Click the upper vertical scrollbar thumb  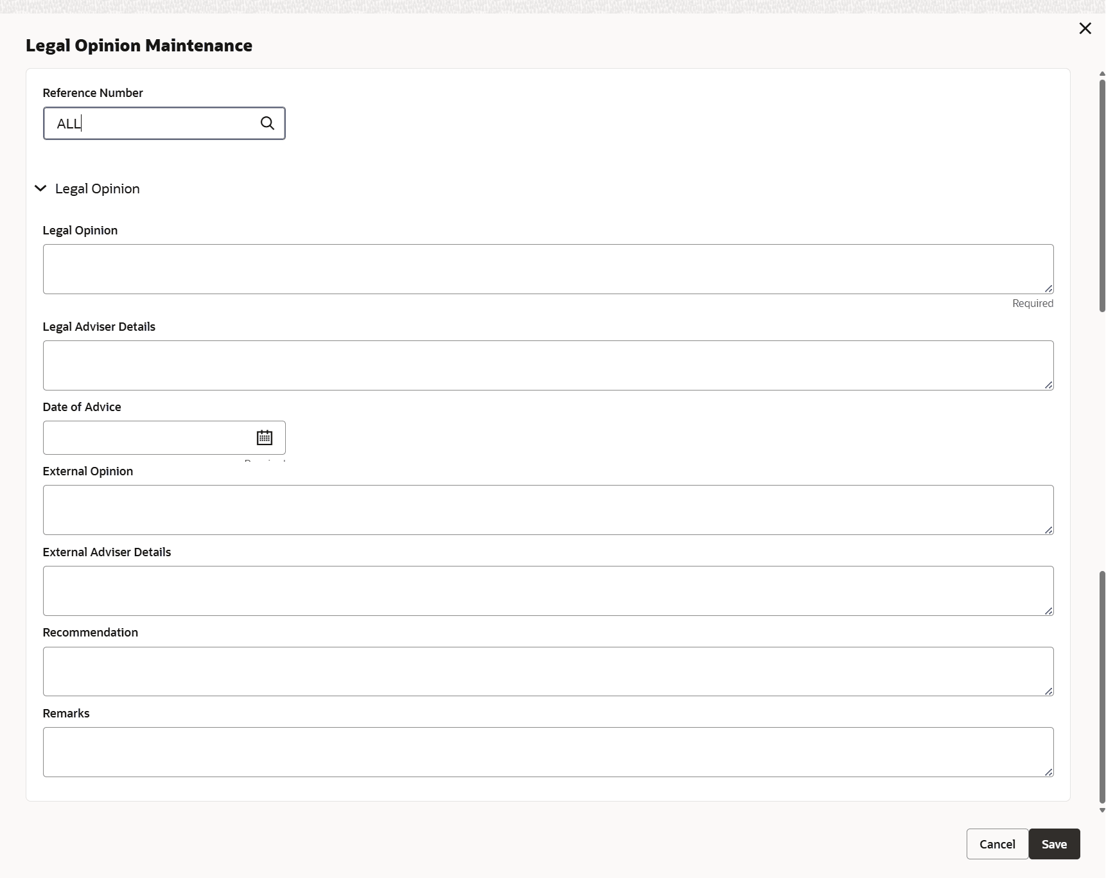(x=1102, y=196)
